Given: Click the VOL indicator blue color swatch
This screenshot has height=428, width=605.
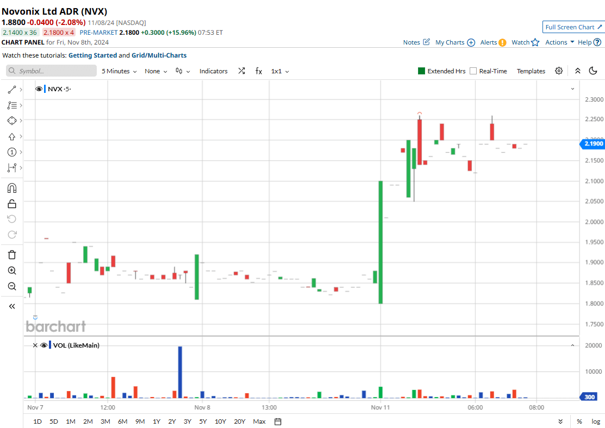Looking at the screenshot, I should [50, 345].
